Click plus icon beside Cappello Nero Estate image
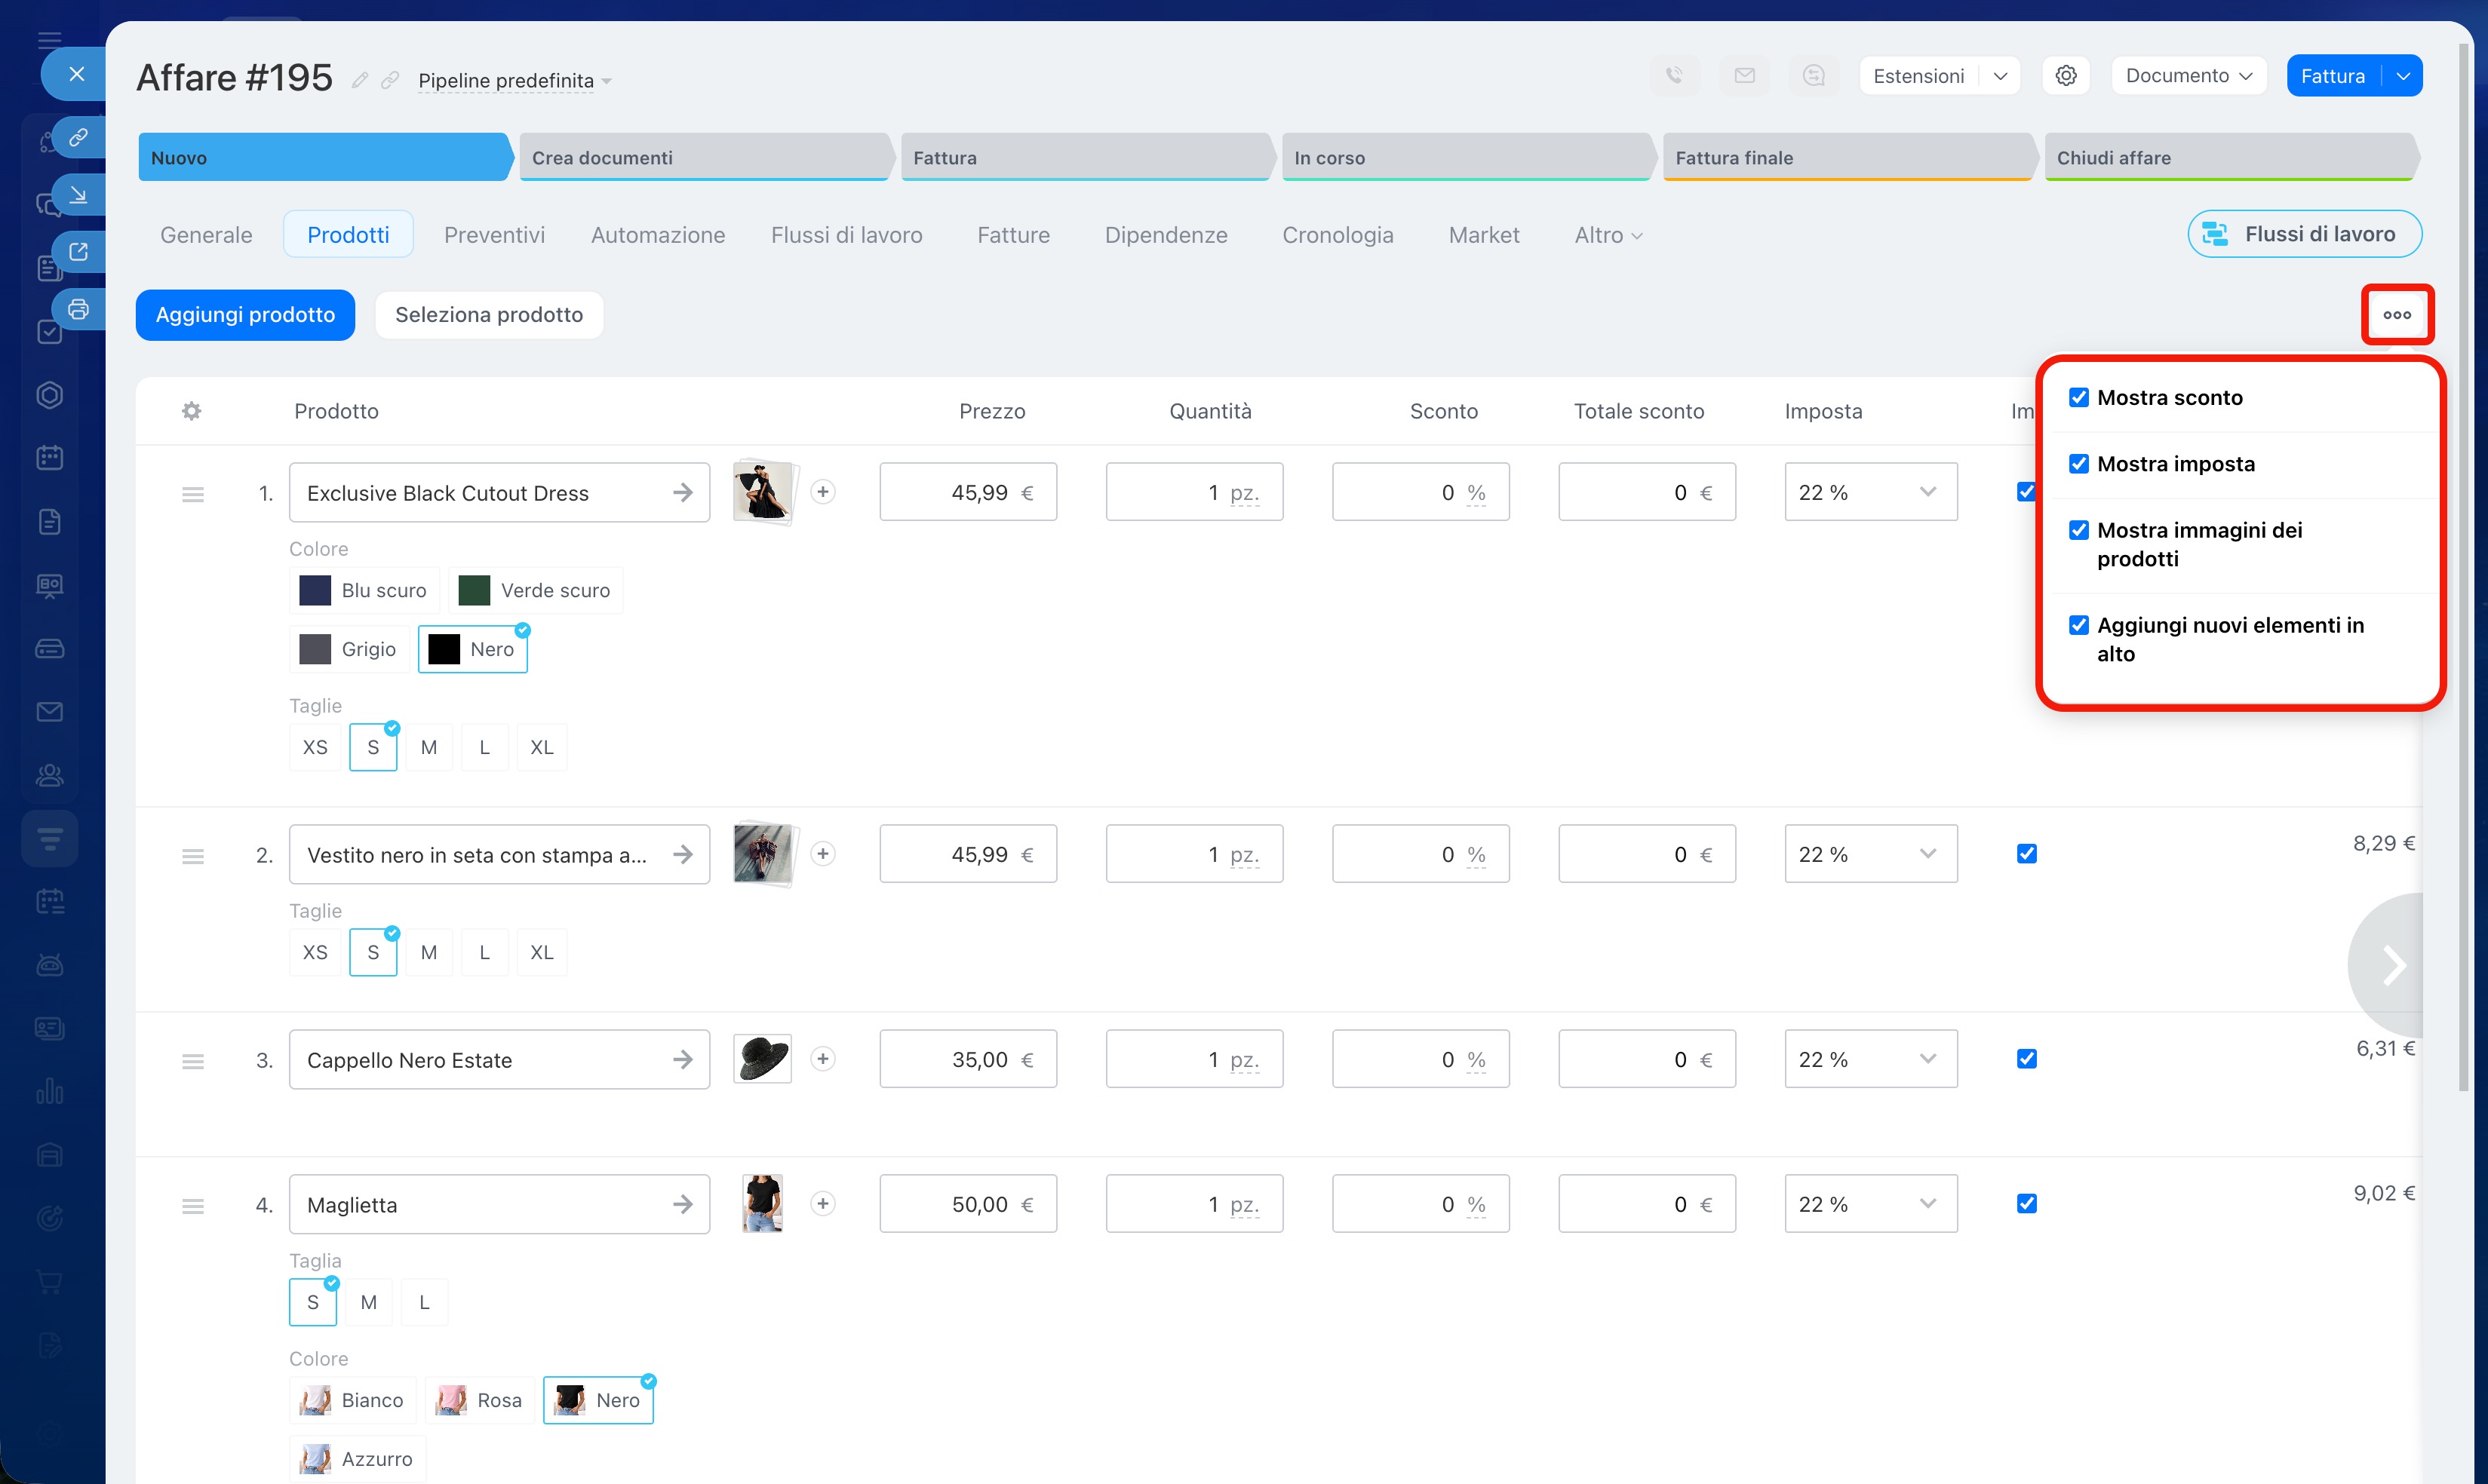 [822, 1059]
